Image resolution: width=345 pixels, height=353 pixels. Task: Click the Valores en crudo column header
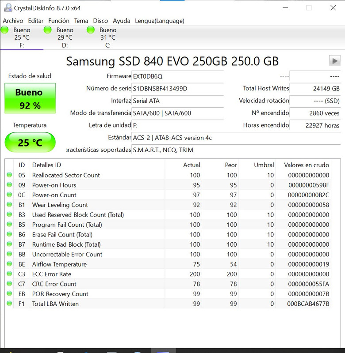(303, 165)
